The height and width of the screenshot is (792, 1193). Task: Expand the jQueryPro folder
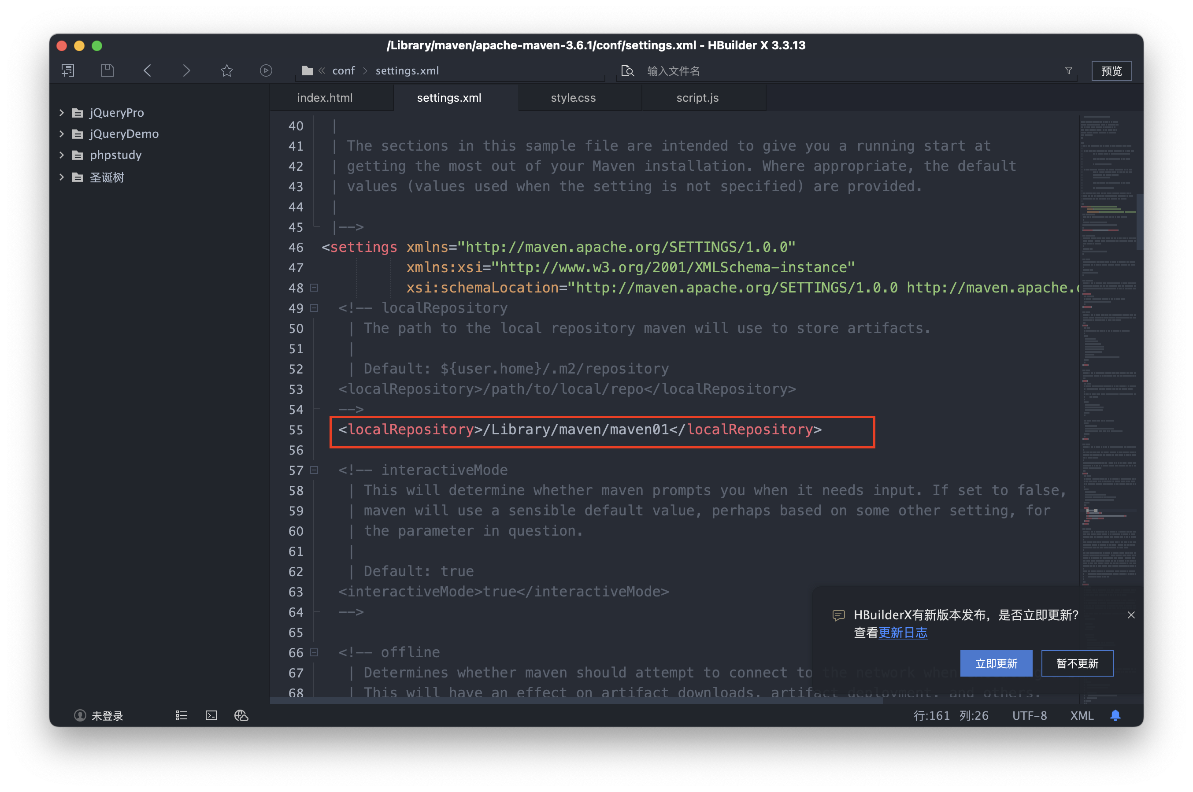coord(62,113)
